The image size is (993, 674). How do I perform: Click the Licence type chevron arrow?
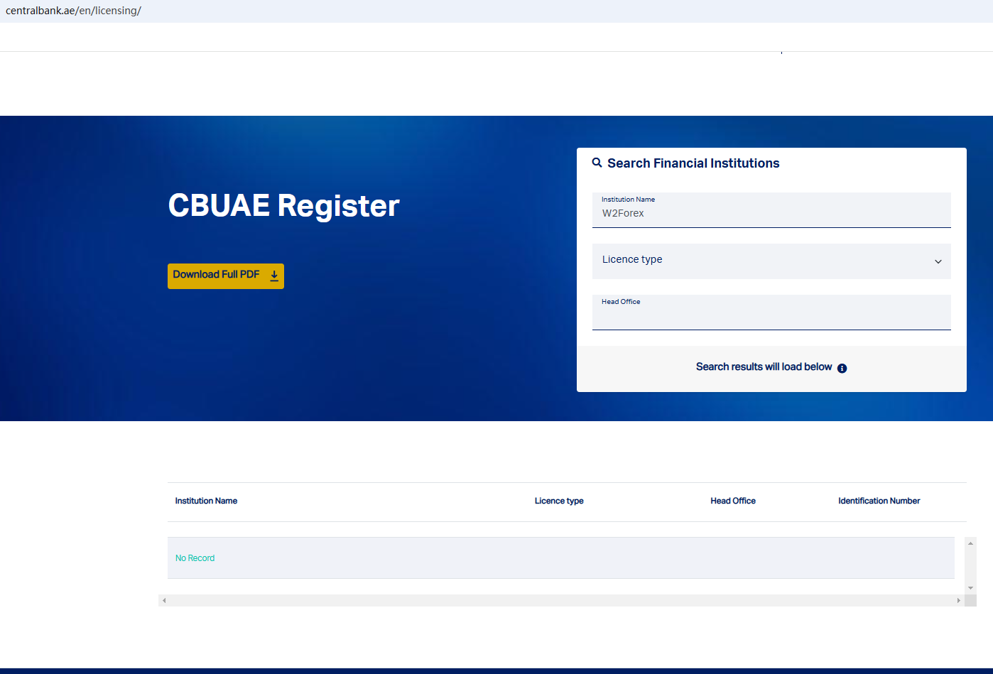click(x=938, y=261)
